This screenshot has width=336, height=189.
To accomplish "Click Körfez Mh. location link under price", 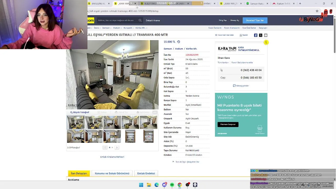I will tap(192, 49).
